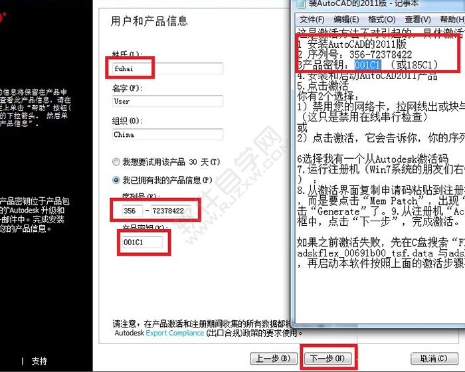Open Notepad 文件(F) menu
Viewport: 465px width, 372px height.
[x=312, y=19]
